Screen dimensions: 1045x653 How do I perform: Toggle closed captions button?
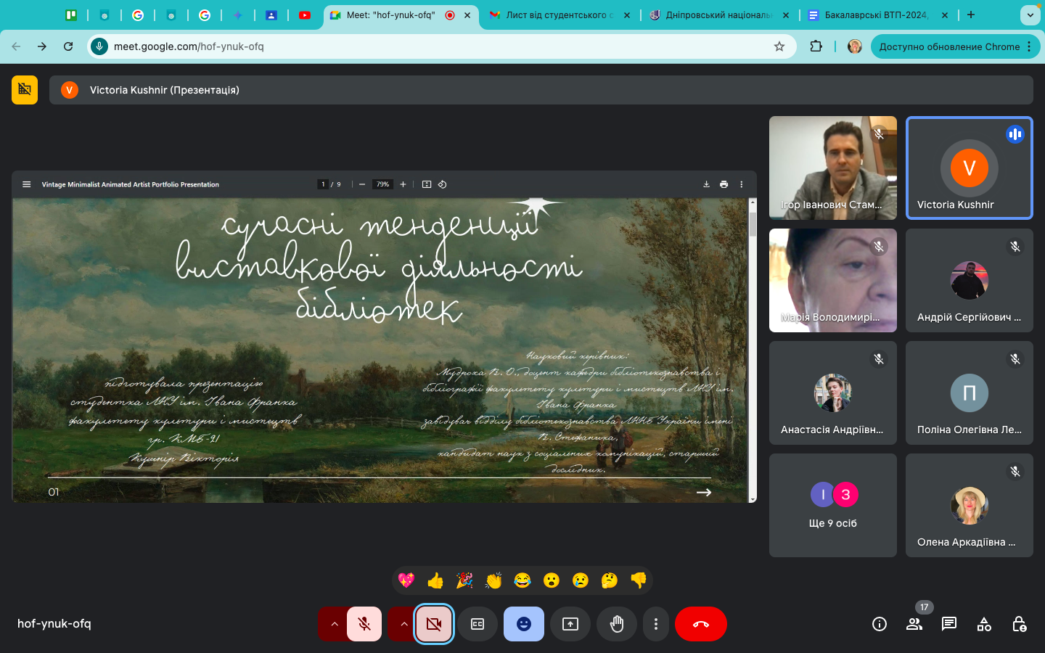478,624
